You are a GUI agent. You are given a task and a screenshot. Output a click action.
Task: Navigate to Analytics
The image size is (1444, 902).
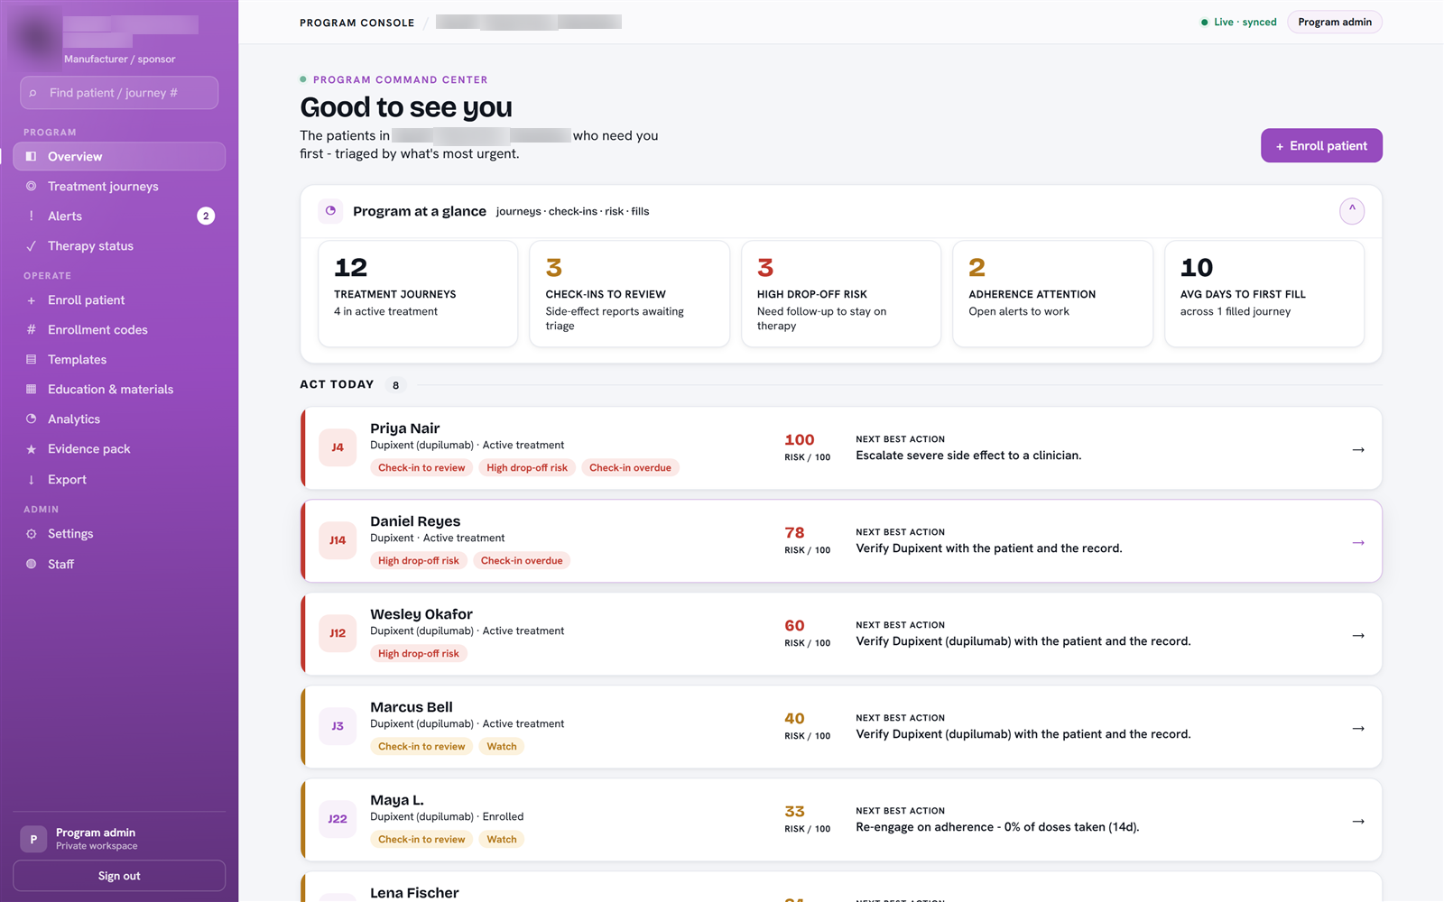pyautogui.click(x=119, y=419)
